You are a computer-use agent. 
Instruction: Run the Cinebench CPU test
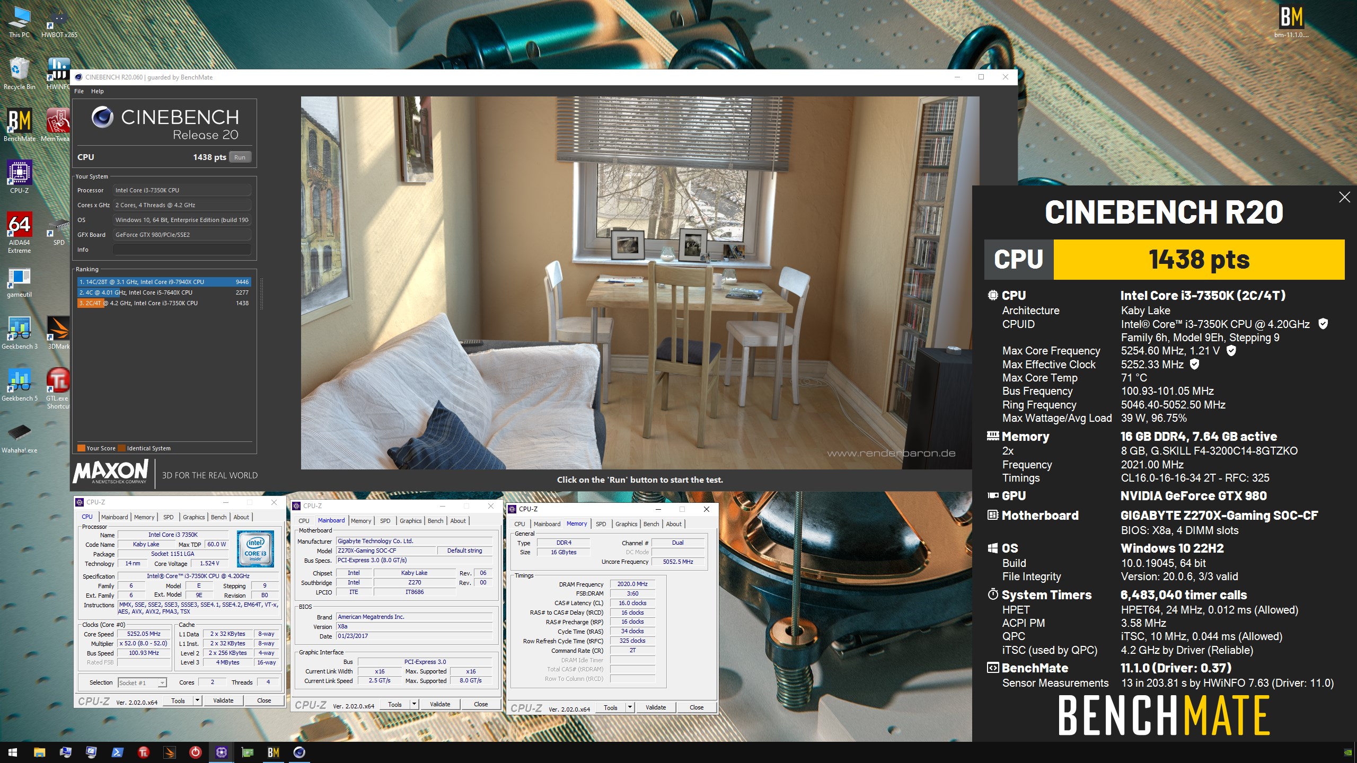pyautogui.click(x=240, y=157)
